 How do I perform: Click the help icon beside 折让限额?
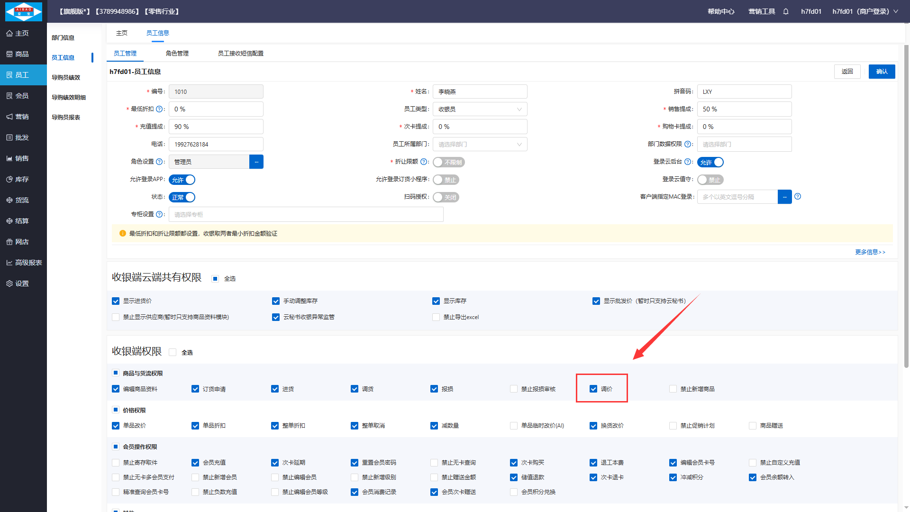[424, 162]
